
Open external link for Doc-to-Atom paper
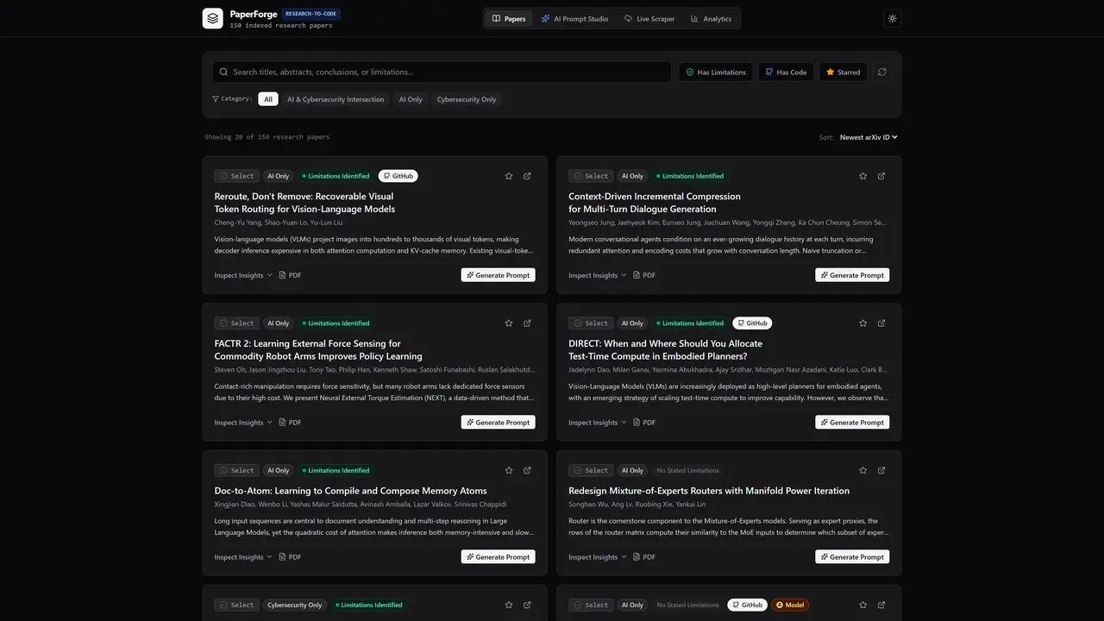point(527,471)
